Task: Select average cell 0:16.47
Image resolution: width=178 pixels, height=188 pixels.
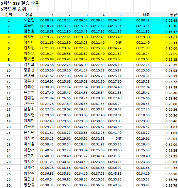Action: click(171, 32)
